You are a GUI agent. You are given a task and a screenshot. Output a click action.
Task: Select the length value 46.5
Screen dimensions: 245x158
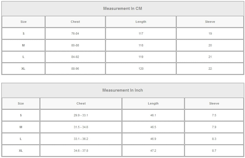click(x=153, y=127)
